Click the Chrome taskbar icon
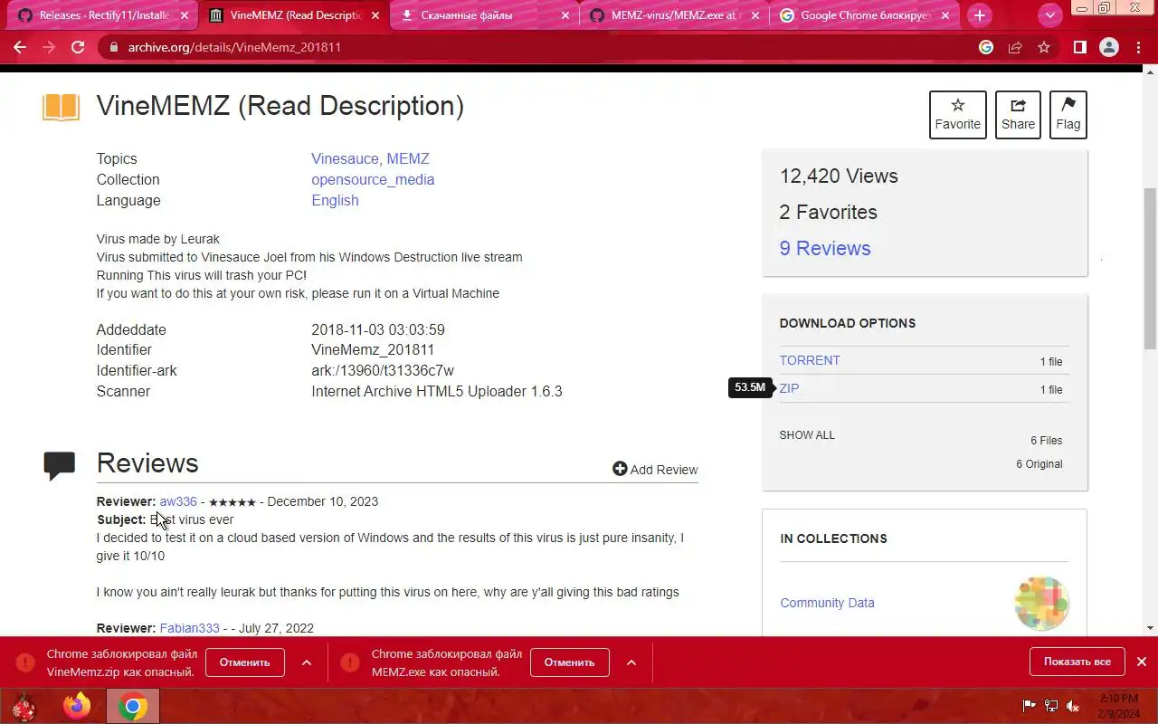 [133, 706]
